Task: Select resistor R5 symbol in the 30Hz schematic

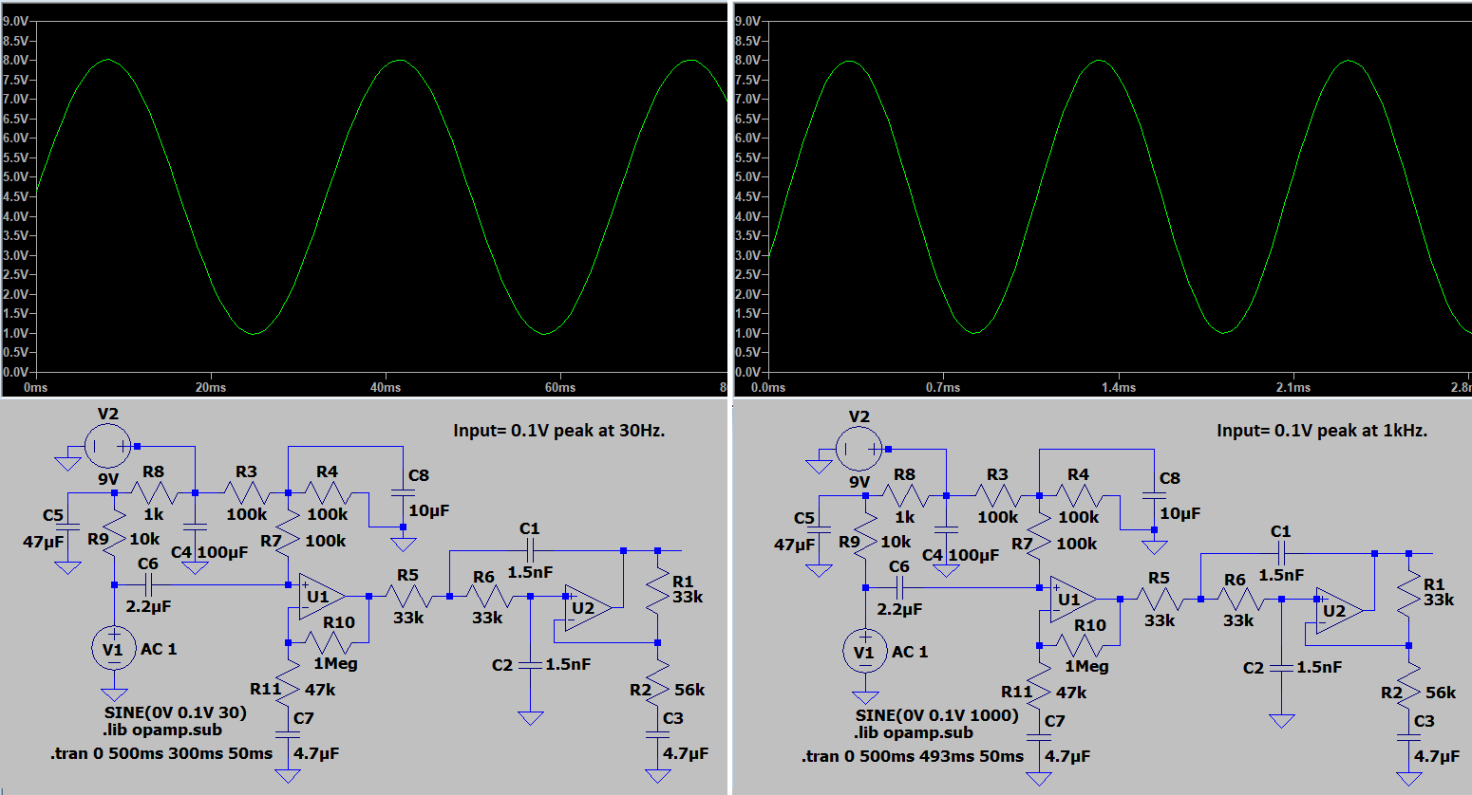Action: (408, 597)
